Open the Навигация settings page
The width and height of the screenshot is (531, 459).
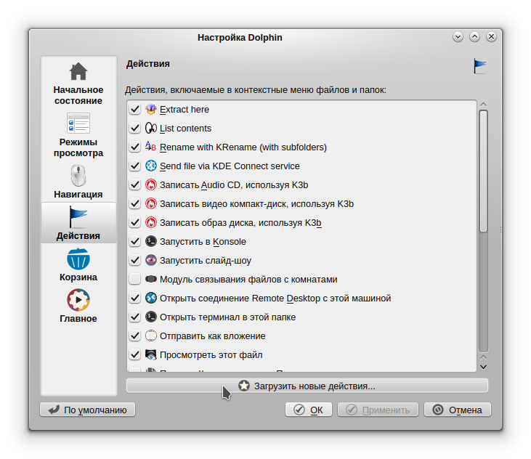pyautogui.click(x=78, y=182)
